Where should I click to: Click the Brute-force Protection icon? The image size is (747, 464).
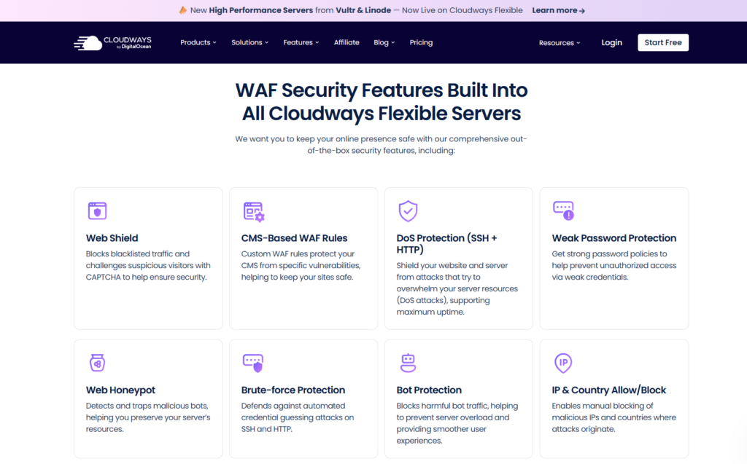click(x=252, y=363)
